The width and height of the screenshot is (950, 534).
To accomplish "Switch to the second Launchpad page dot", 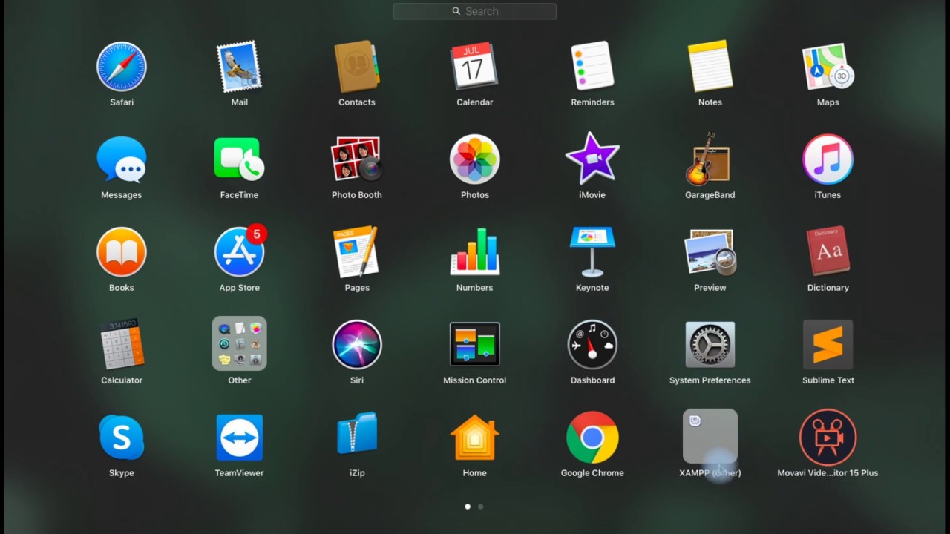I will click(x=480, y=507).
